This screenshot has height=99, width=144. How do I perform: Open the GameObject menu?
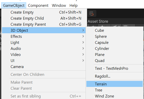14,6
